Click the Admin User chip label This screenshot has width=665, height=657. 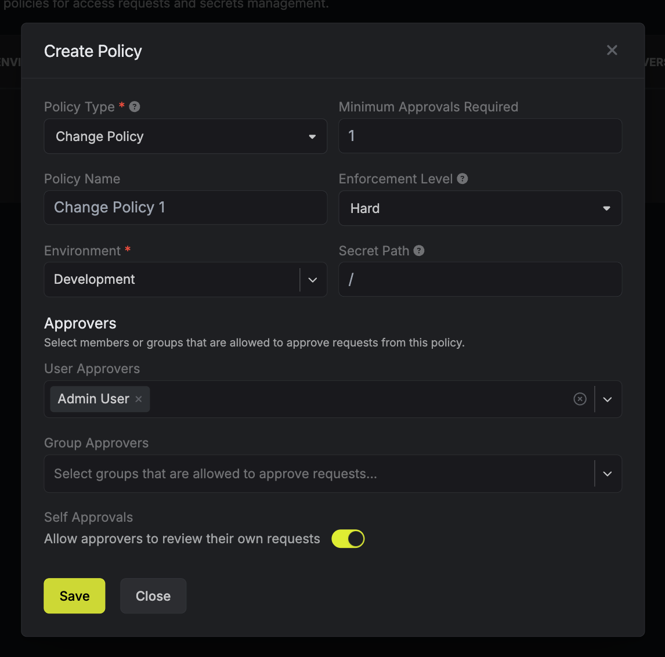(x=93, y=399)
